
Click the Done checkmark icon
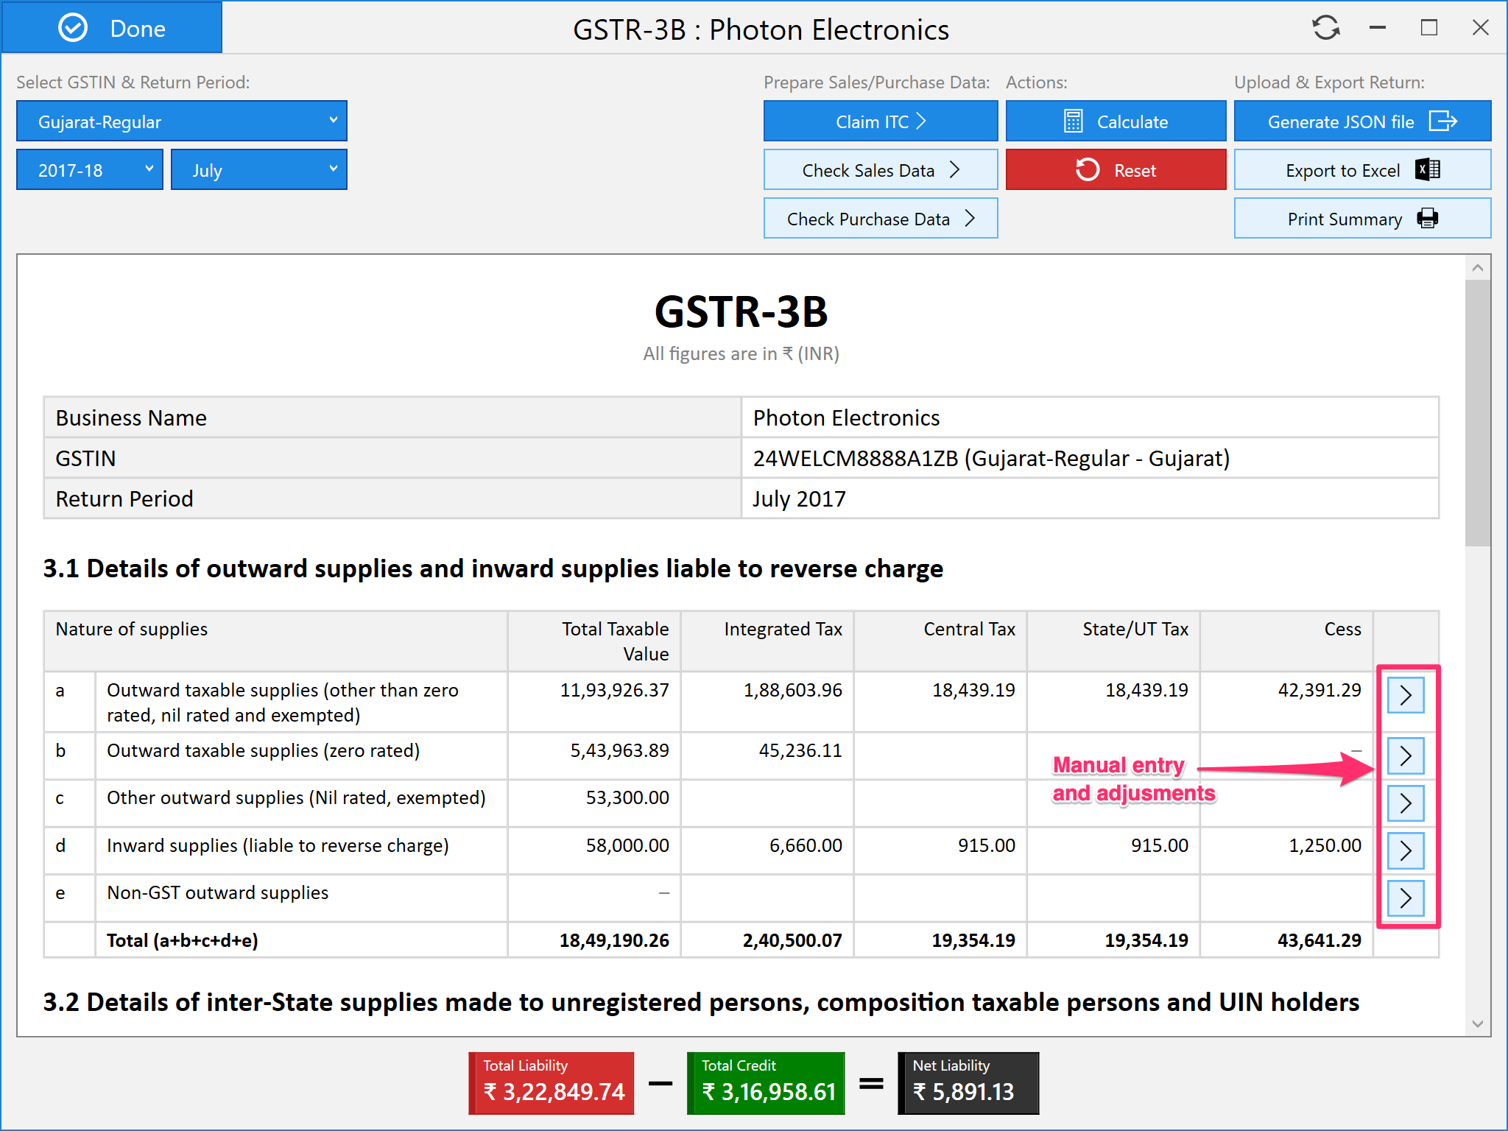[73, 28]
